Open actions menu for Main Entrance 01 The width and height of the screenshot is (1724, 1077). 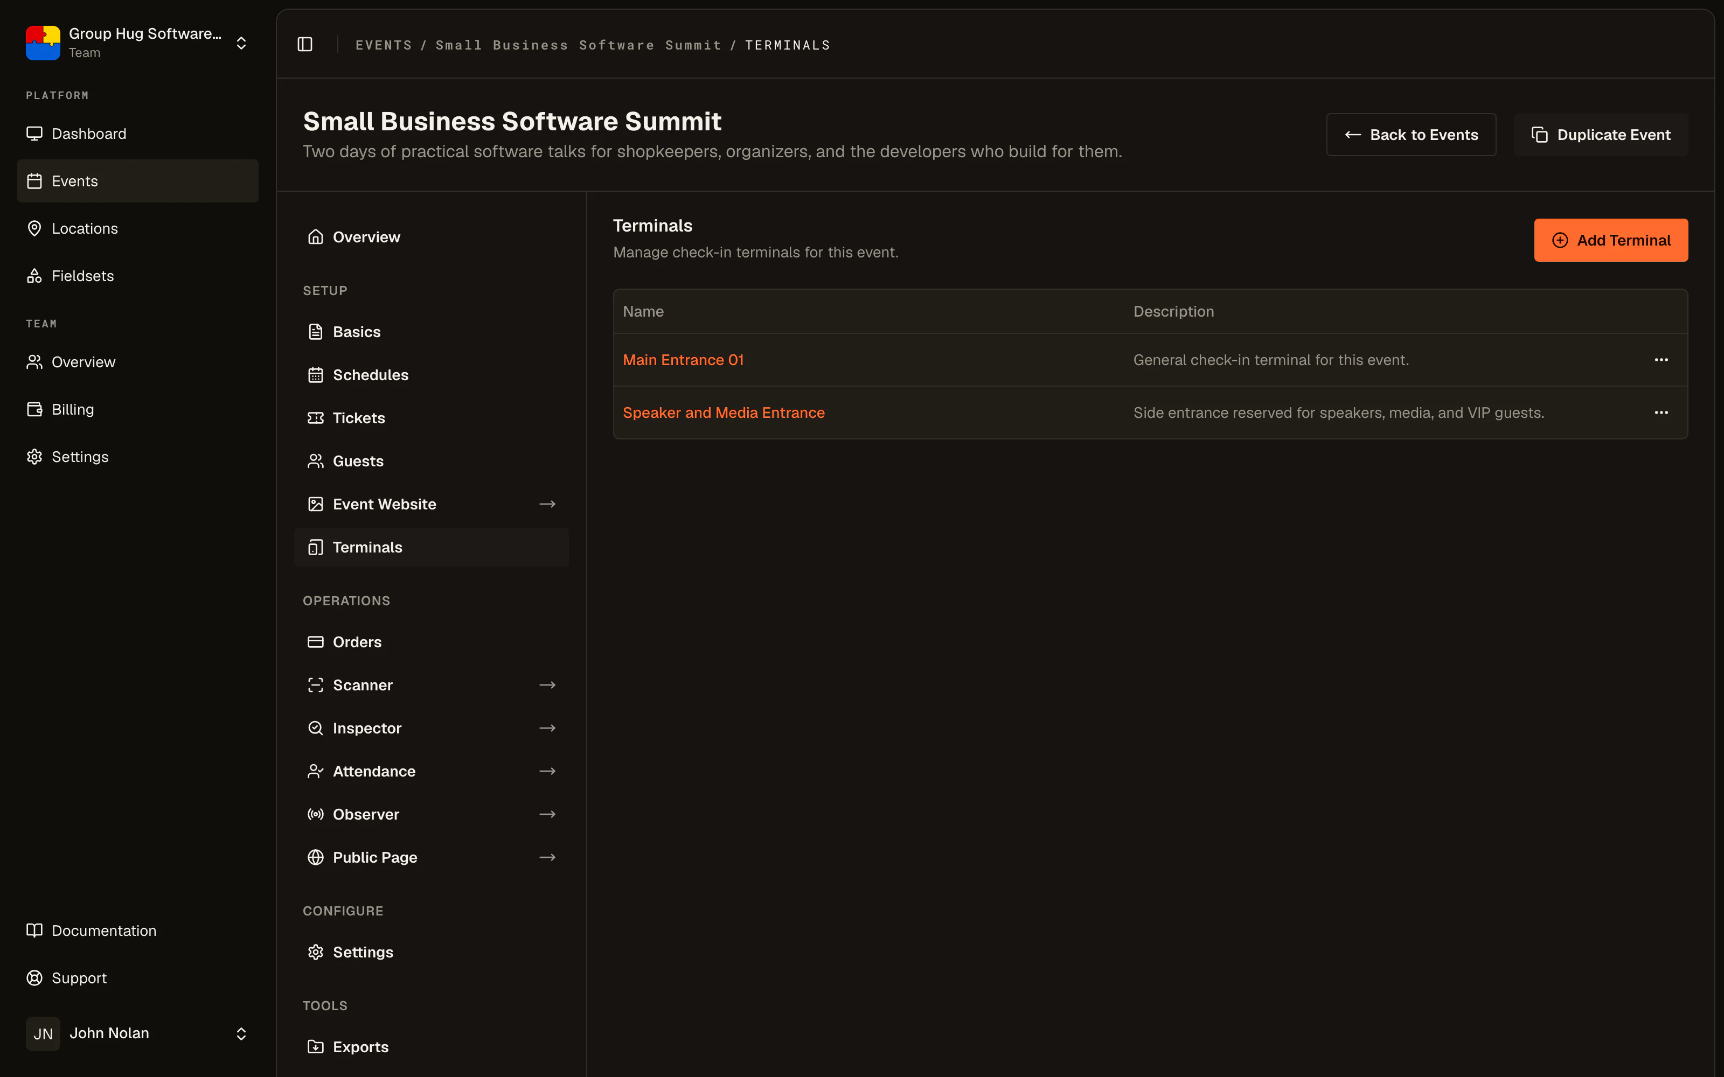pyautogui.click(x=1660, y=360)
